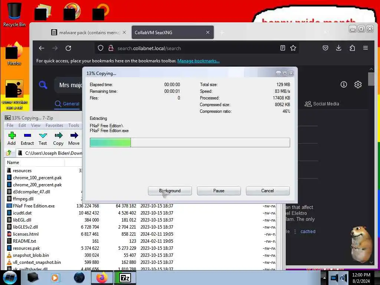Close the CollabVM SearXNG tab
Screen dimensions: 380x285
[x=208, y=32]
